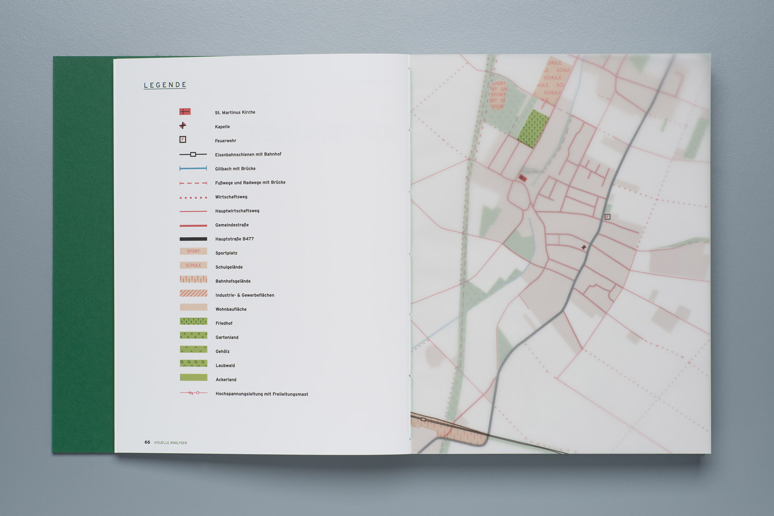Click the Feuerwehr icon in the legend

pyautogui.click(x=183, y=140)
